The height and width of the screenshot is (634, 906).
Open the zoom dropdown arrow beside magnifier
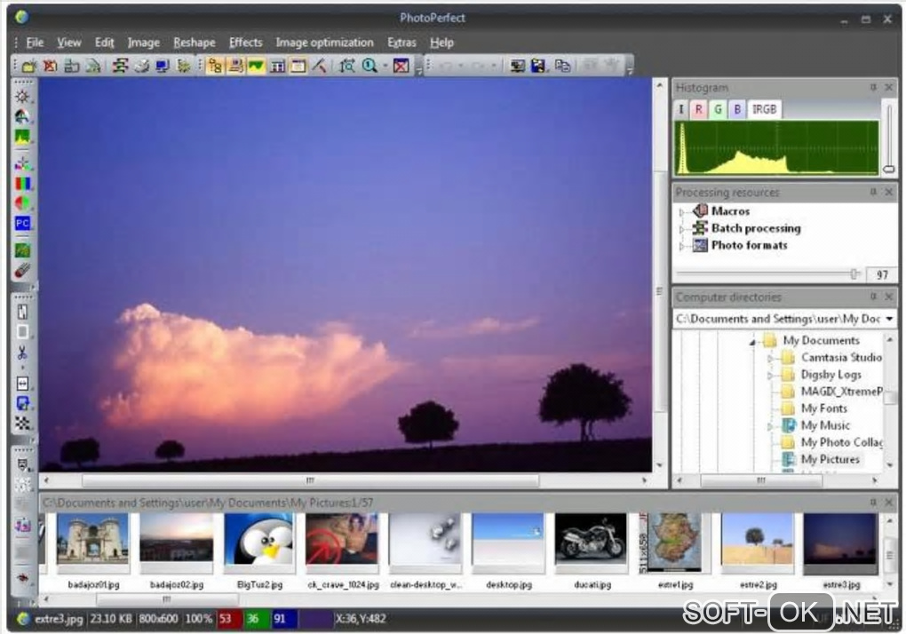pos(385,66)
